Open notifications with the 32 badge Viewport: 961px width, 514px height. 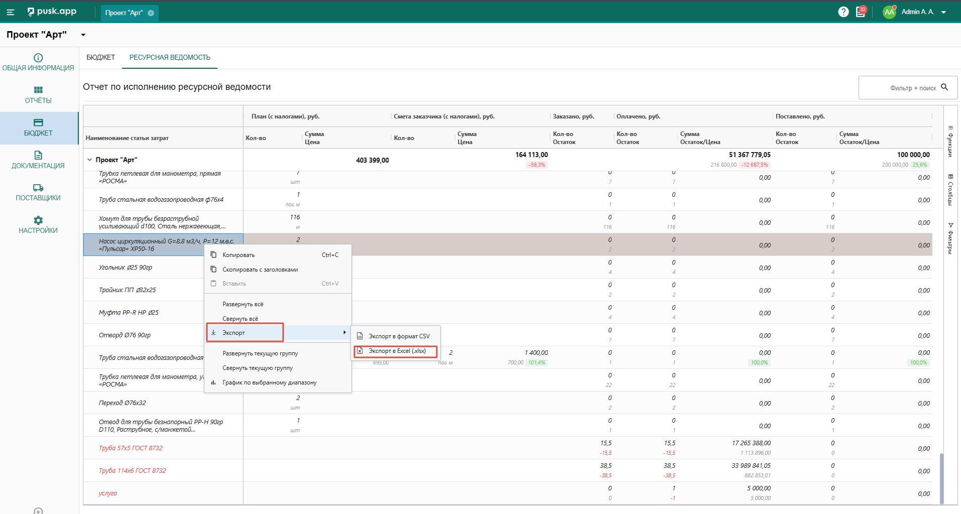[x=861, y=12]
